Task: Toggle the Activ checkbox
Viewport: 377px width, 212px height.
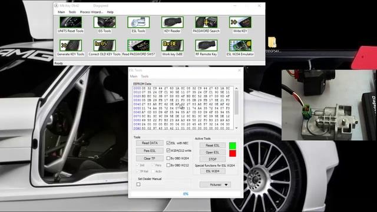Action: pos(153,171)
